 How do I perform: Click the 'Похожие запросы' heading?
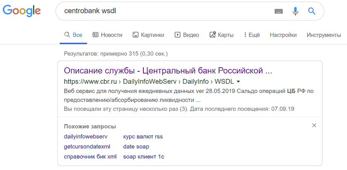pyautogui.click(x=90, y=127)
